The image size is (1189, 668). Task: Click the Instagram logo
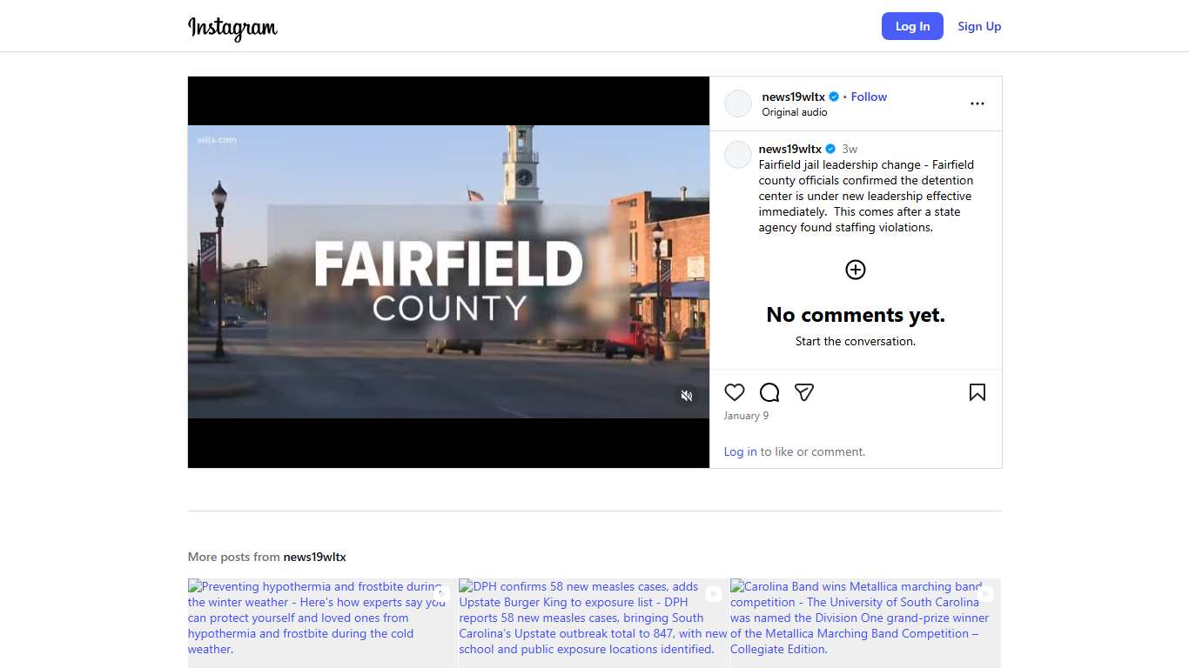tap(232, 28)
